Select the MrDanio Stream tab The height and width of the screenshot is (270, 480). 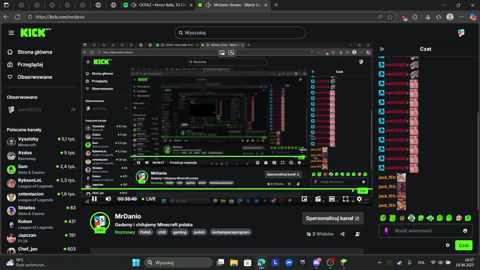(x=232, y=5)
